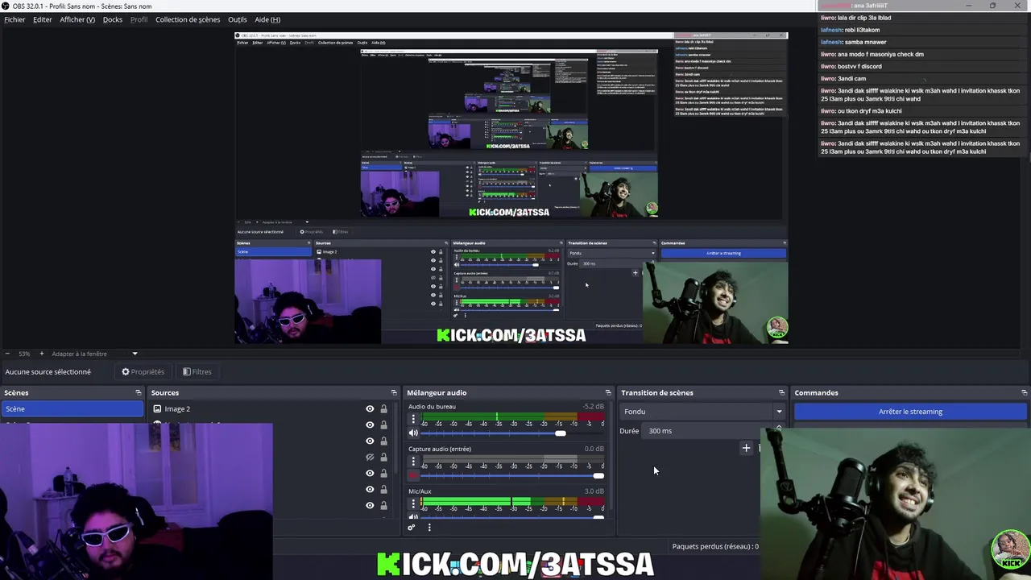1031x580 pixels.
Task: Open the Adapter à la fenêtre zoom dropdown
Action: click(x=135, y=354)
